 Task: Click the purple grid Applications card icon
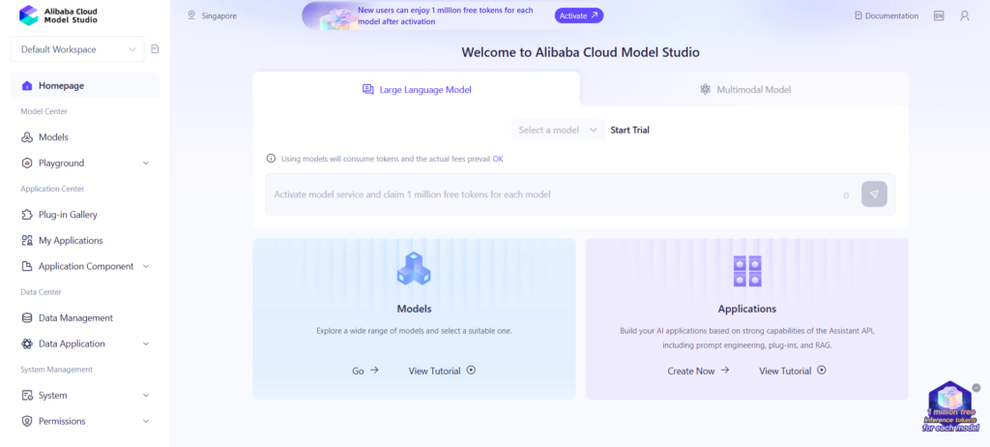[747, 271]
